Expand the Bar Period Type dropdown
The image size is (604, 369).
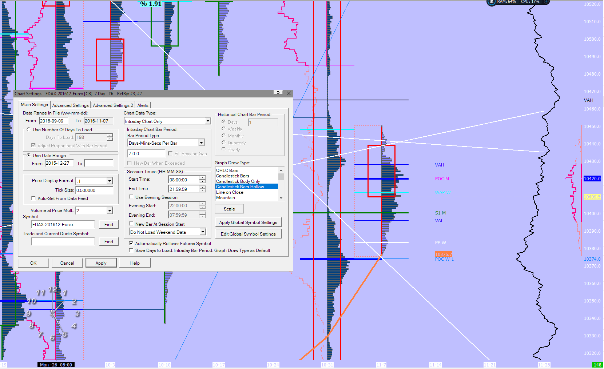[201, 143]
